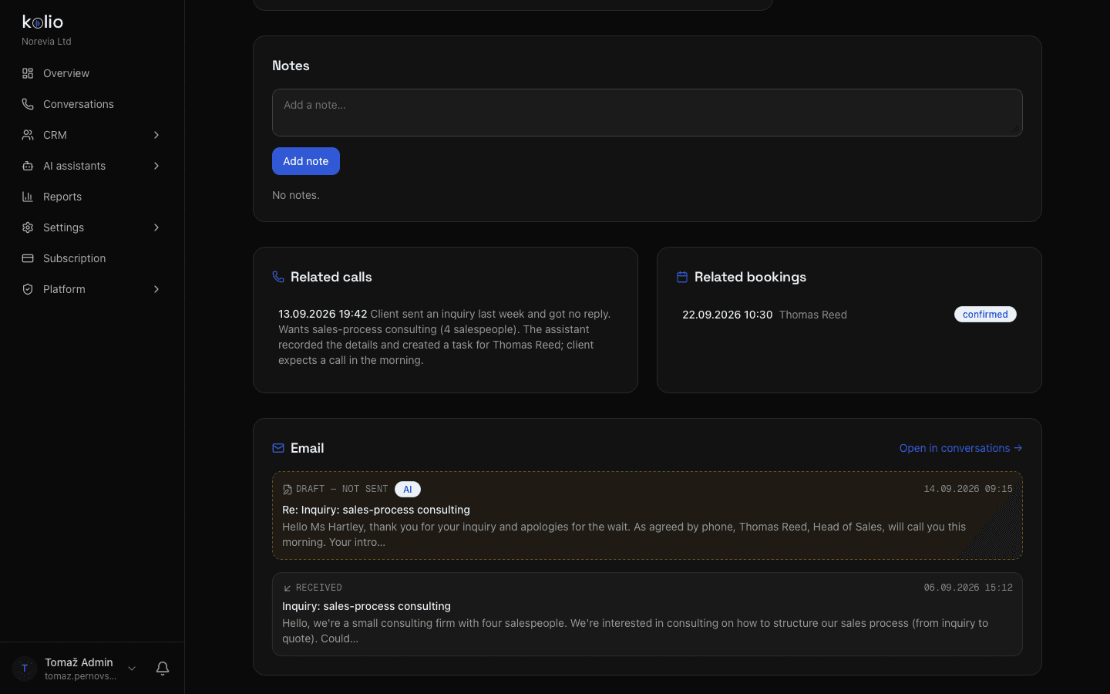
Task: Go to Overview in sidebar
Action: point(92,73)
